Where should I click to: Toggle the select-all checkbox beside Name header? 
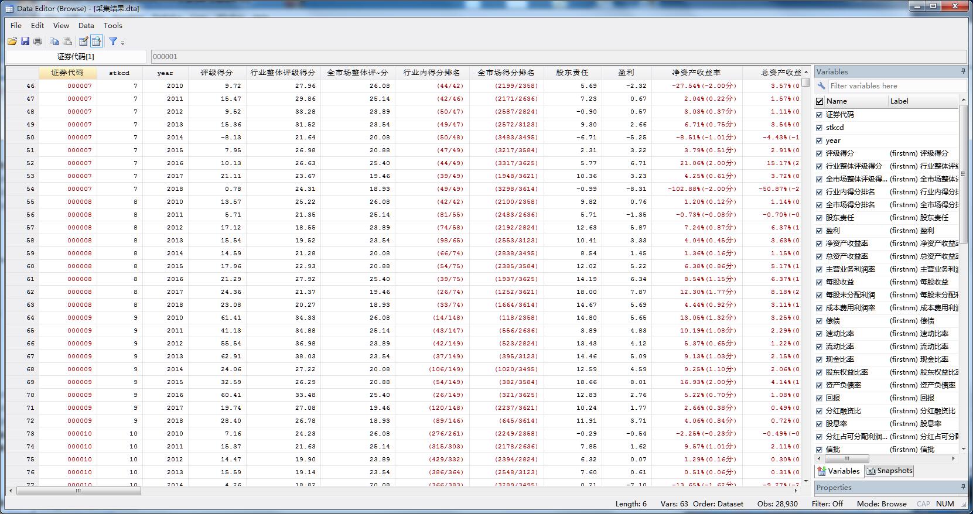coord(820,101)
